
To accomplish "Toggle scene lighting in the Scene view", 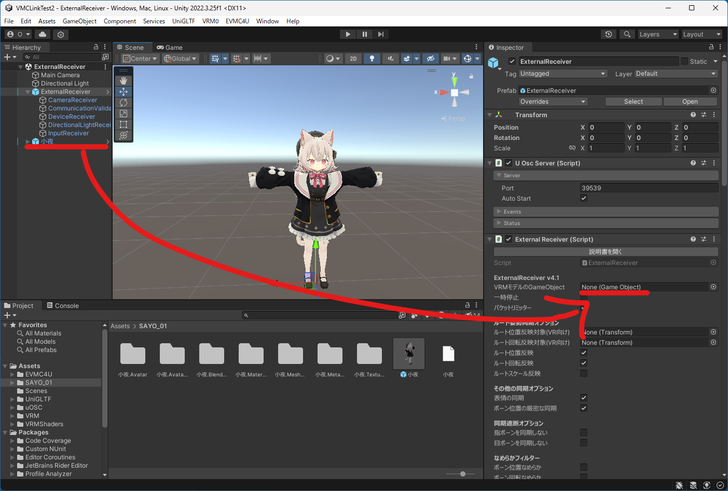I will pyautogui.click(x=372, y=58).
